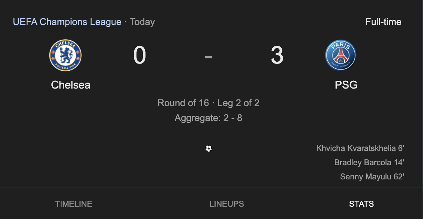Click the Leg 2 of 2 label

point(238,103)
